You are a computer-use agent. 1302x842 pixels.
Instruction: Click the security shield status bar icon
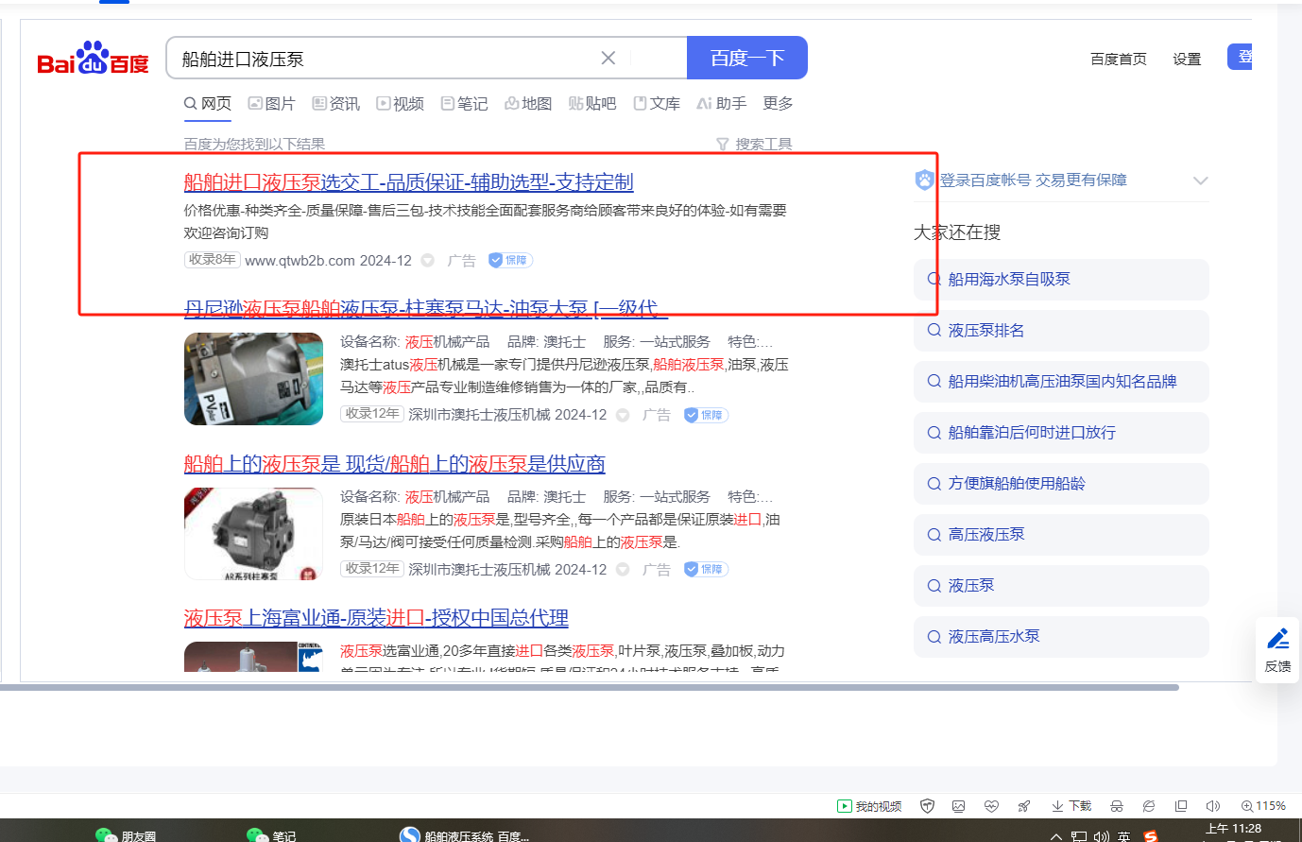pos(927,806)
